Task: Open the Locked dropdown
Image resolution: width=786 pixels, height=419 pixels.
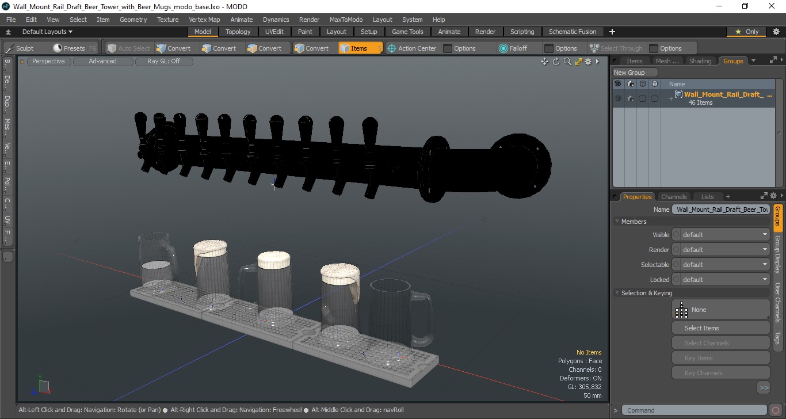Action: point(720,280)
